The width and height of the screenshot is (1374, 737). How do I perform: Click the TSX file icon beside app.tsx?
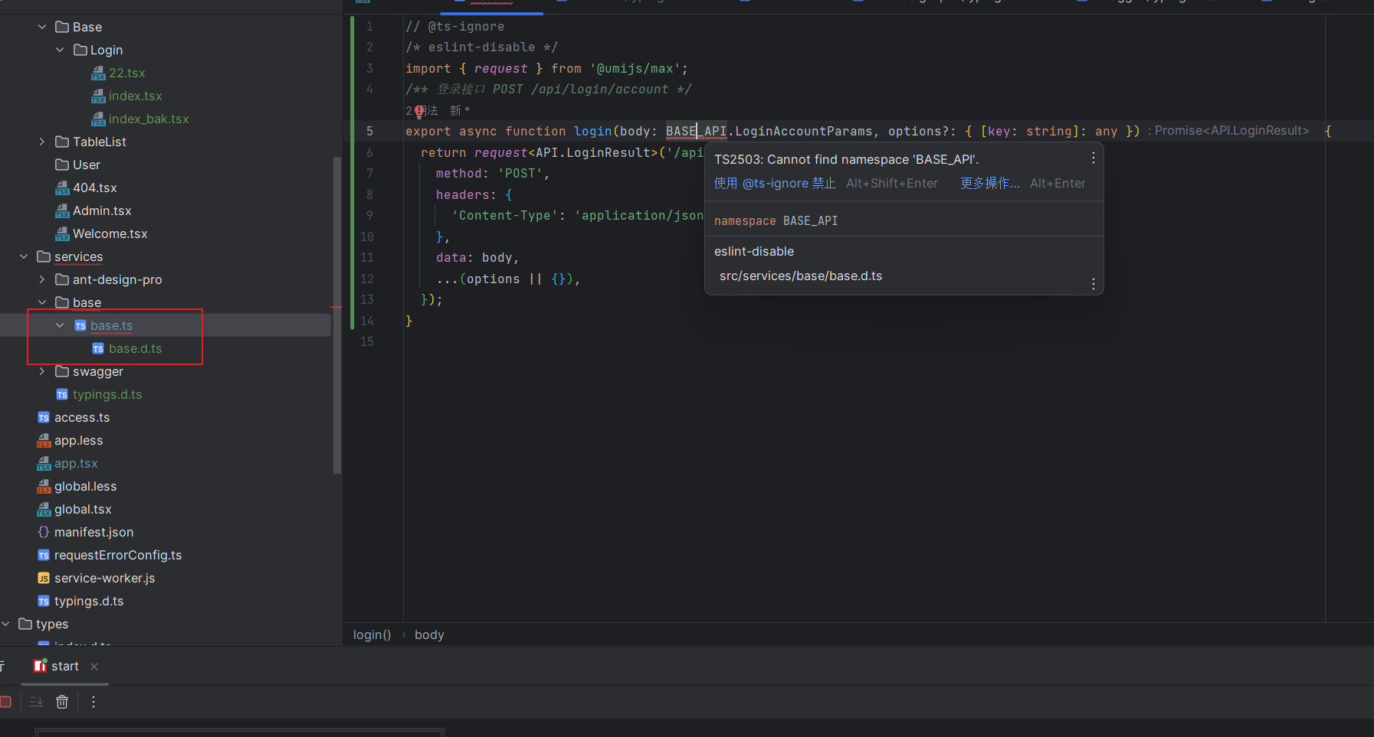coord(44,463)
